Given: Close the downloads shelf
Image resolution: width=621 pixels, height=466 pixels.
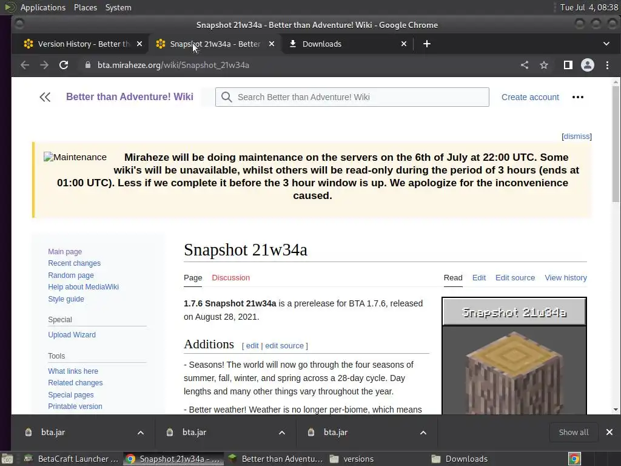Looking at the screenshot, I should click(609, 432).
